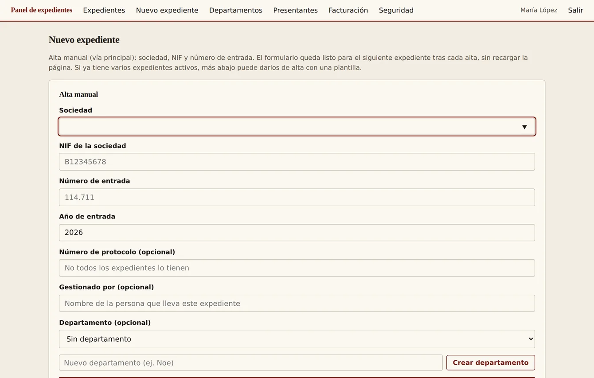Select Nuevo expediente in the navigation bar

pyautogui.click(x=167, y=10)
